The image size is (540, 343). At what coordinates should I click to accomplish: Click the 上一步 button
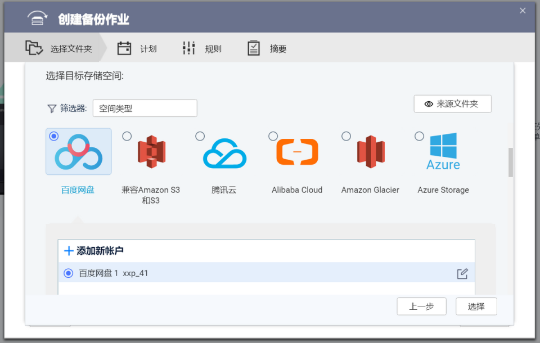421,306
